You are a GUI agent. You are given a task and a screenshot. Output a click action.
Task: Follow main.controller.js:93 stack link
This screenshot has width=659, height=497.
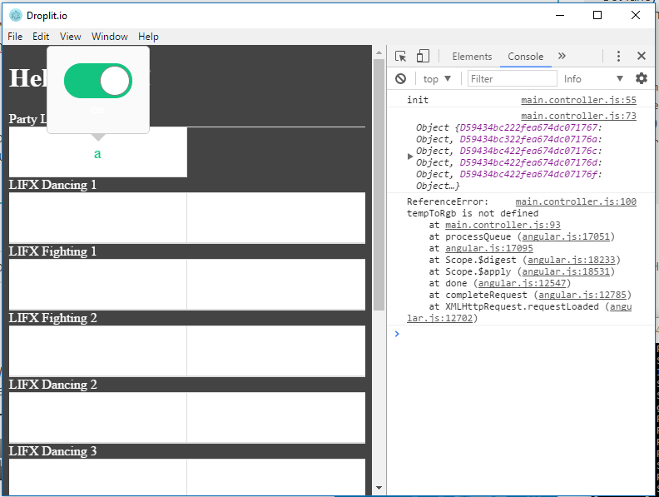[x=503, y=225]
